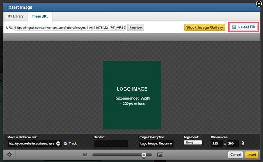263x162 pixels.
Task: Click the width dimension field
Action: tap(217, 143)
